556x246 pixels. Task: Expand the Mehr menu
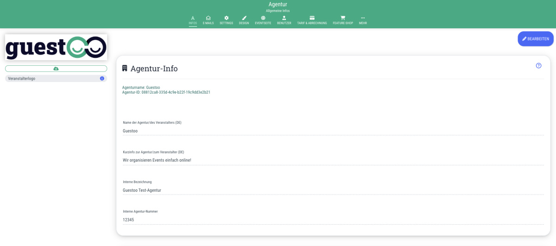[363, 20]
